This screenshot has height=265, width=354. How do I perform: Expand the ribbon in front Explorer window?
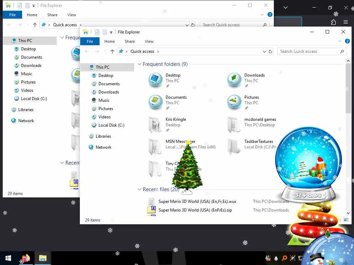pos(340,41)
